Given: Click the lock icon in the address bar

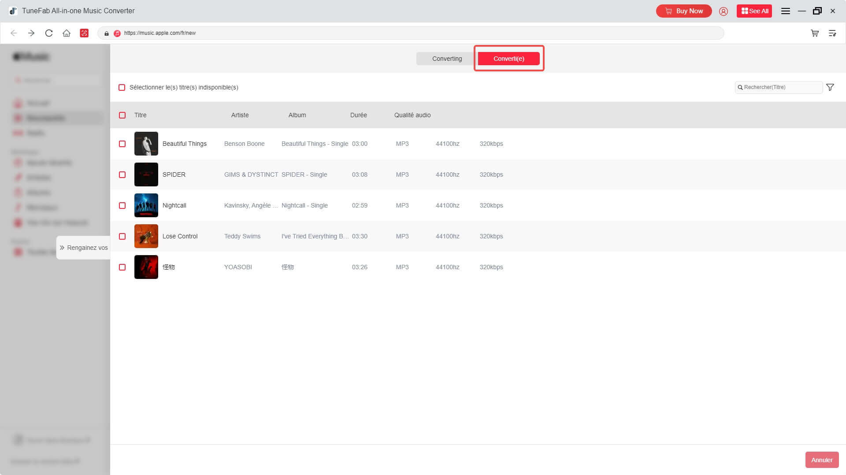Looking at the screenshot, I should click(107, 33).
